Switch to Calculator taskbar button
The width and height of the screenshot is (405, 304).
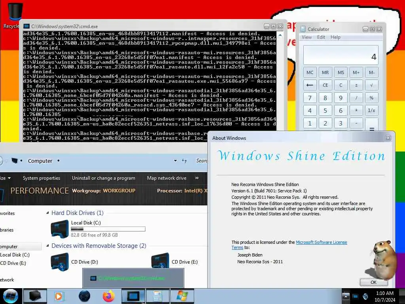[157, 296]
